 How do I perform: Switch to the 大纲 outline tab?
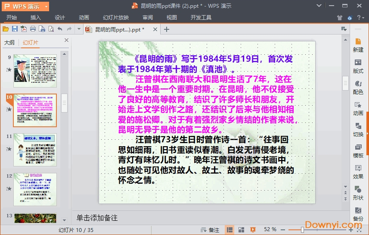coord(9,42)
